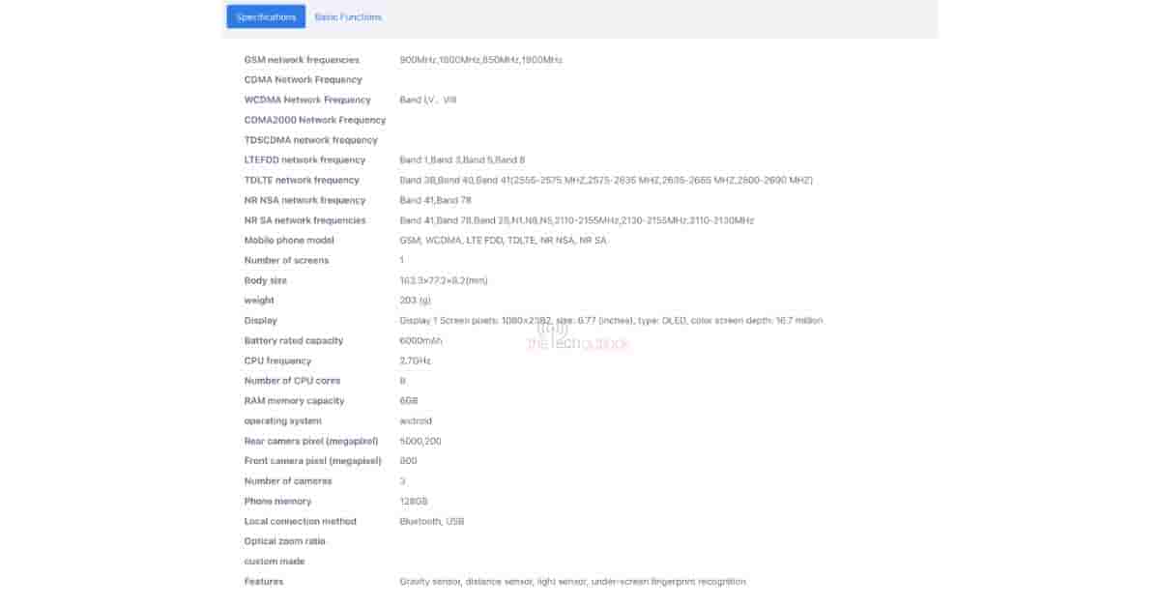Select the Phone memory 128GB value
The height and width of the screenshot is (607, 1160).
(413, 502)
